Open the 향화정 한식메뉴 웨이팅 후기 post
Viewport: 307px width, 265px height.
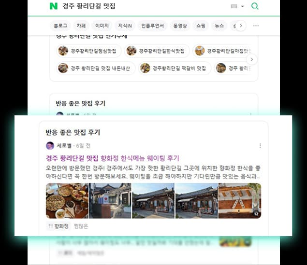(x=113, y=158)
